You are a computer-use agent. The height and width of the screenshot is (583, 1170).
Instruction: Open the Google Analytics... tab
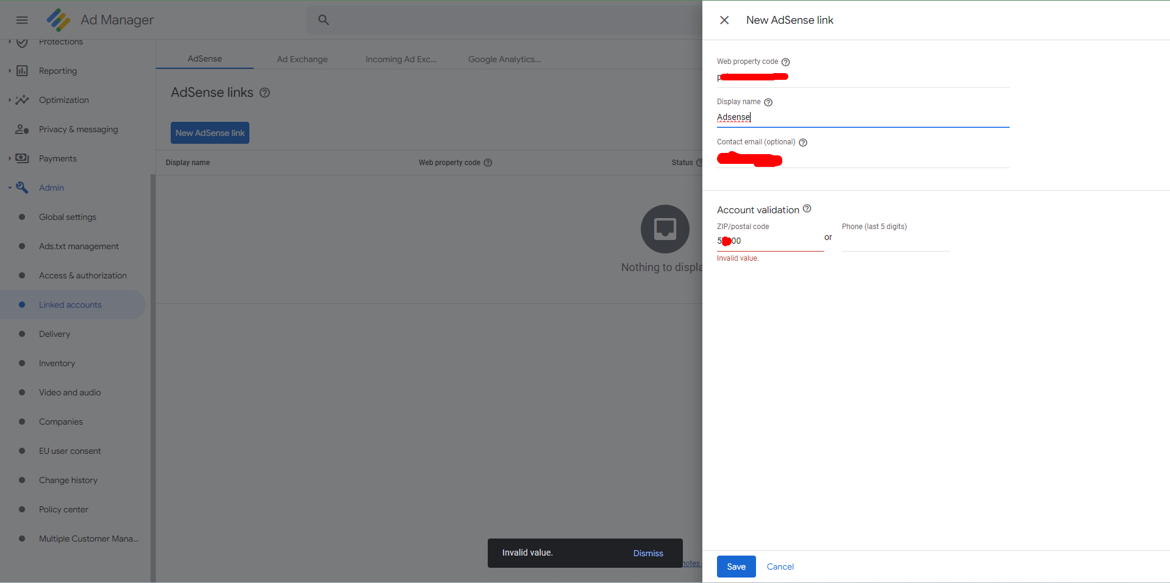tap(504, 59)
